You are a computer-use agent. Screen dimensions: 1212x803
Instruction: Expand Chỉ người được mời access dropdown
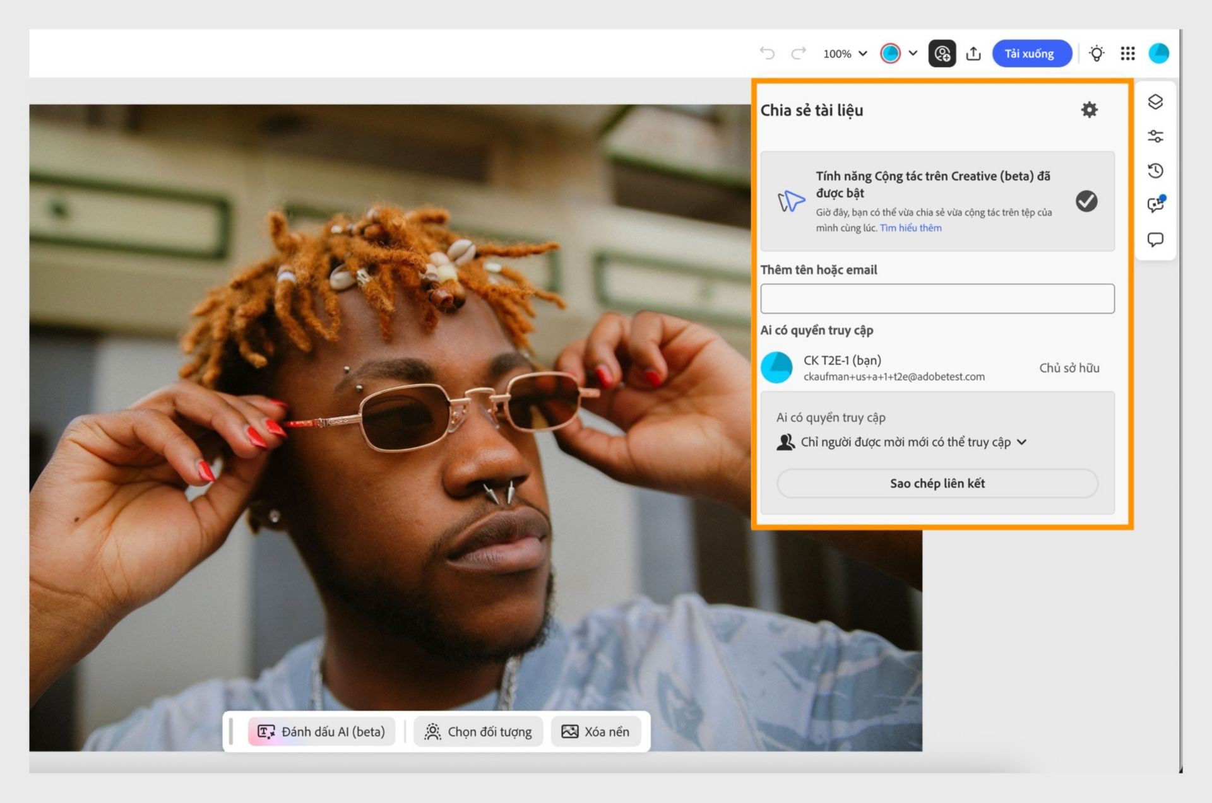(901, 442)
